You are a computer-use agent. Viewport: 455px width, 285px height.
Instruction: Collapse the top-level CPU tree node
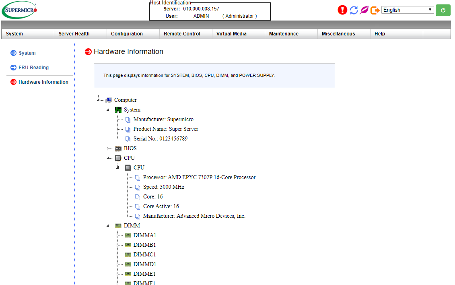point(108,158)
